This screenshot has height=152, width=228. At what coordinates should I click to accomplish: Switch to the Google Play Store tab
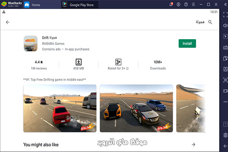[x=80, y=5]
